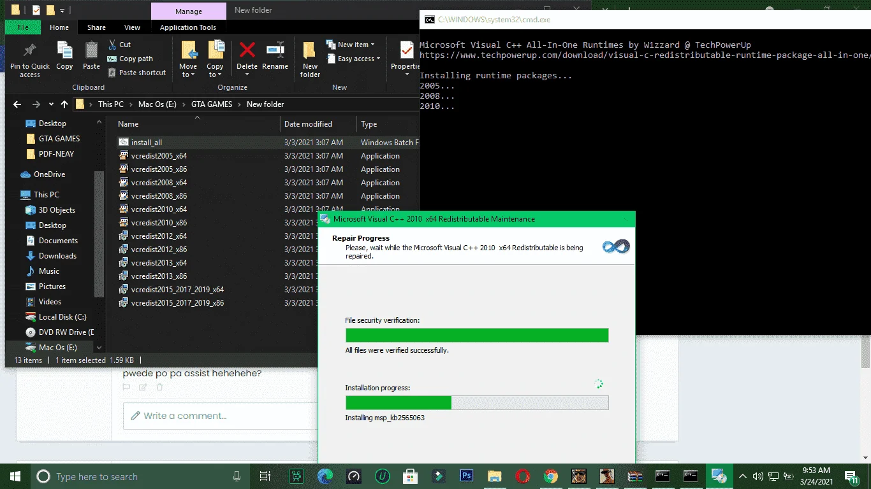871x489 pixels.
Task: Select vcredist2005_x64 file
Action: point(159,156)
